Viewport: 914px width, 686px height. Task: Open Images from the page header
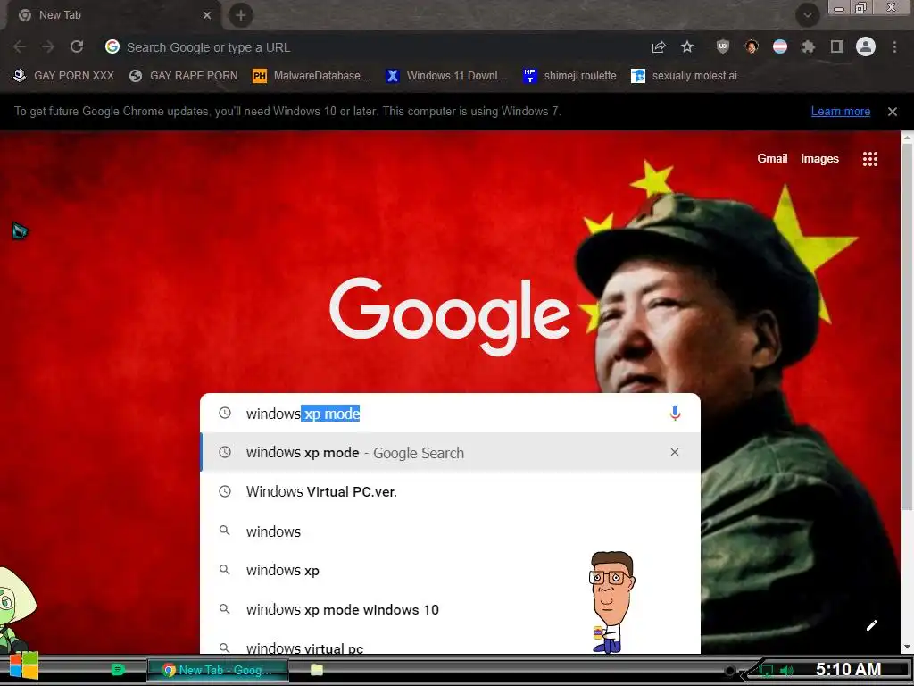click(x=819, y=159)
